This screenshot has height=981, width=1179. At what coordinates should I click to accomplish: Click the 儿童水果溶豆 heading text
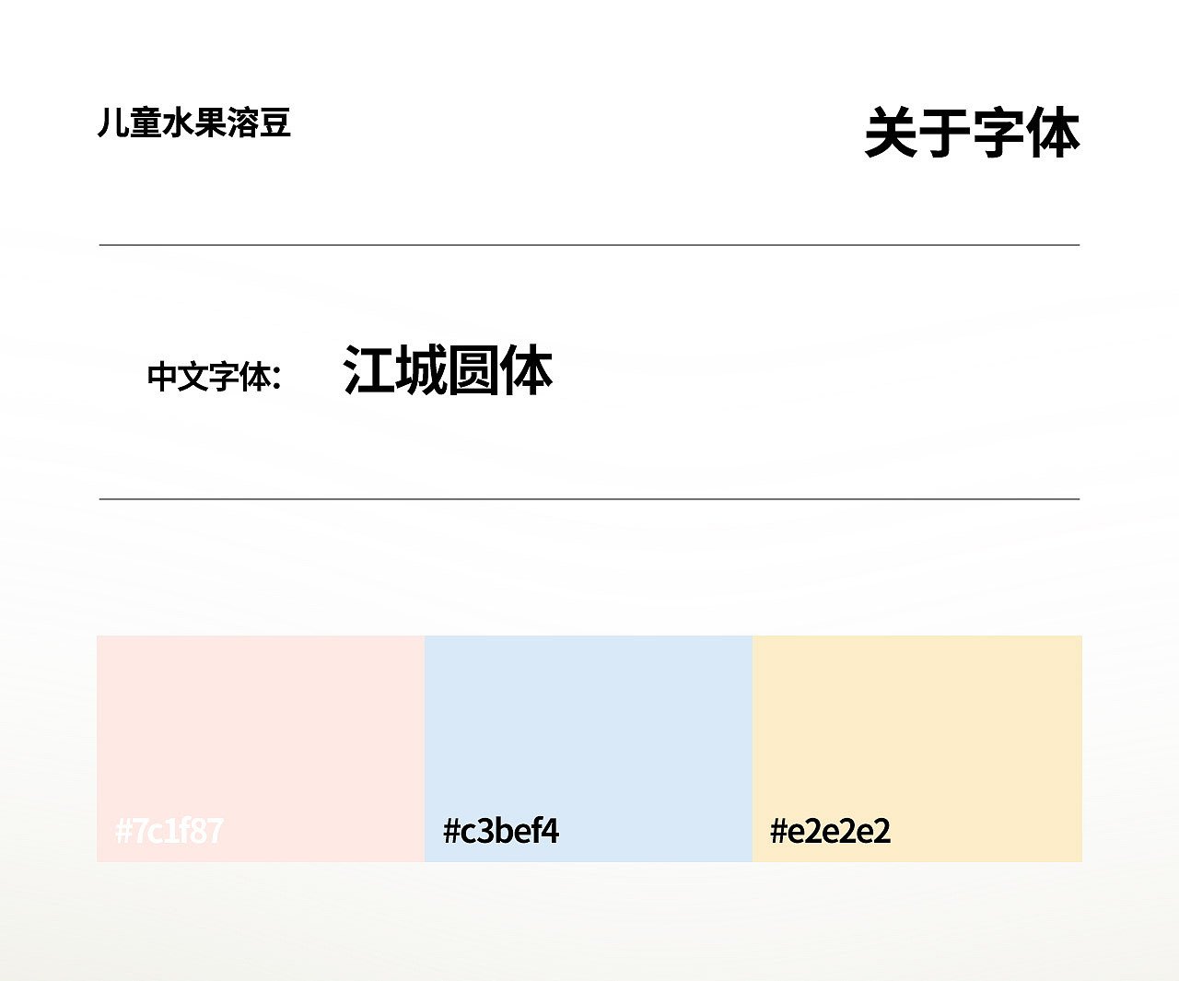click(x=194, y=123)
